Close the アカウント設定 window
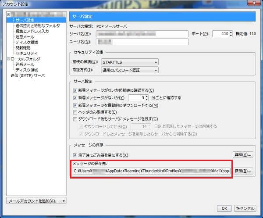This screenshot has width=263, height=218. click(254, 3)
